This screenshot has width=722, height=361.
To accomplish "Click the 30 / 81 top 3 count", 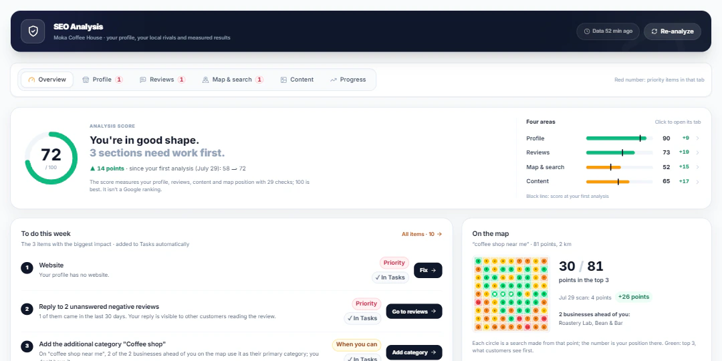I will tap(581, 266).
